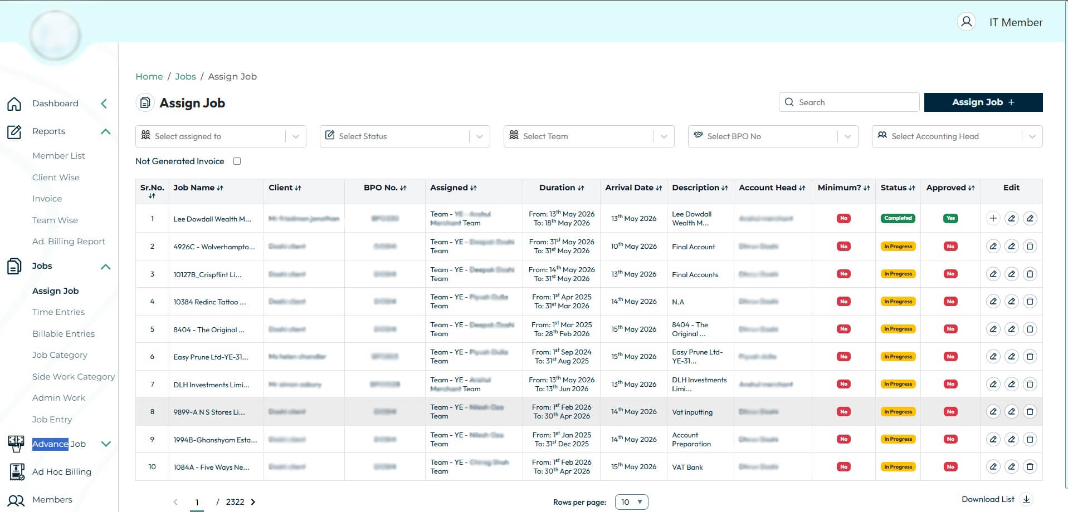Collapse the Jobs menu chevron

click(105, 267)
